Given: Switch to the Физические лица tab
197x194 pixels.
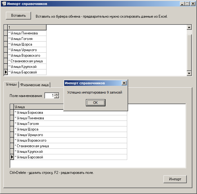Looking at the screenshot, I should [x=34, y=85].
